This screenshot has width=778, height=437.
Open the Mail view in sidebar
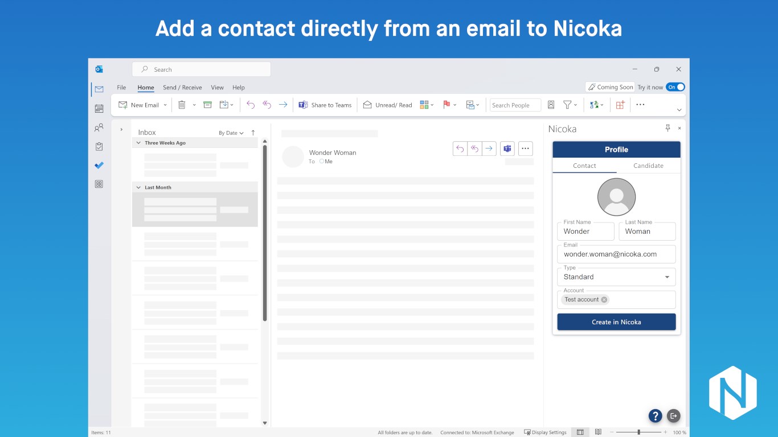tap(99, 89)
